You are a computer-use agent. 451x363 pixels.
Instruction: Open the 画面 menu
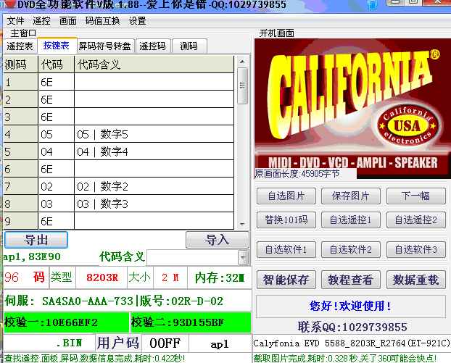pyautogui.click(x=68, y=21)
